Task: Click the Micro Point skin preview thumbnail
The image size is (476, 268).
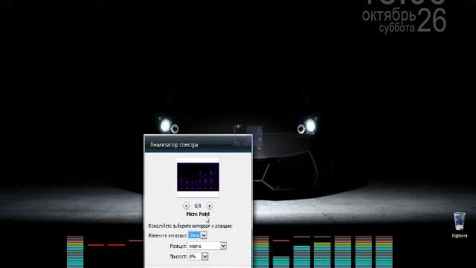Action: pos(198,177)
